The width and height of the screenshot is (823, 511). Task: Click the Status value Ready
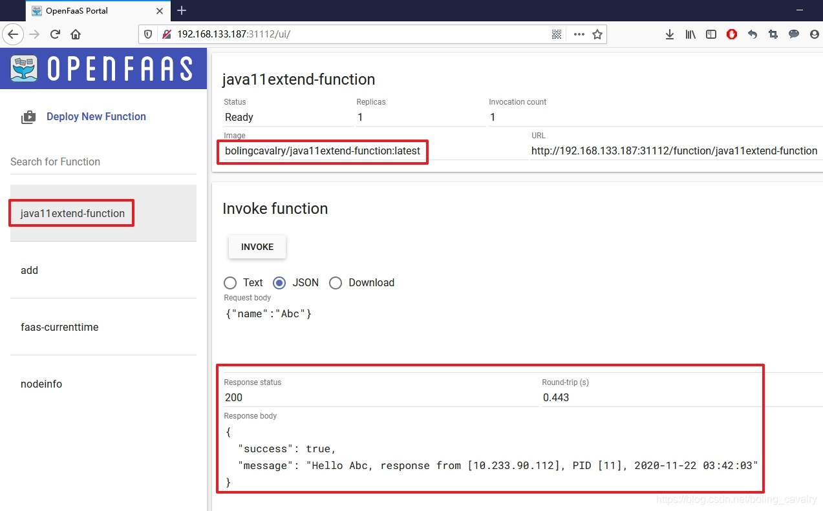[239, 118]
